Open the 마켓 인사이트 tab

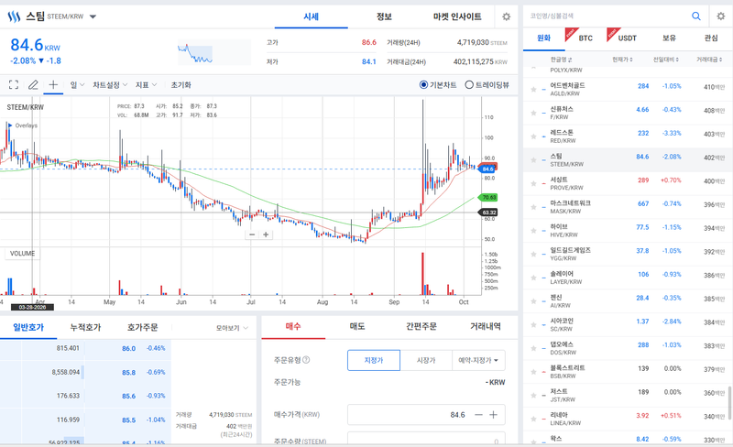click(x=457, y=16)
